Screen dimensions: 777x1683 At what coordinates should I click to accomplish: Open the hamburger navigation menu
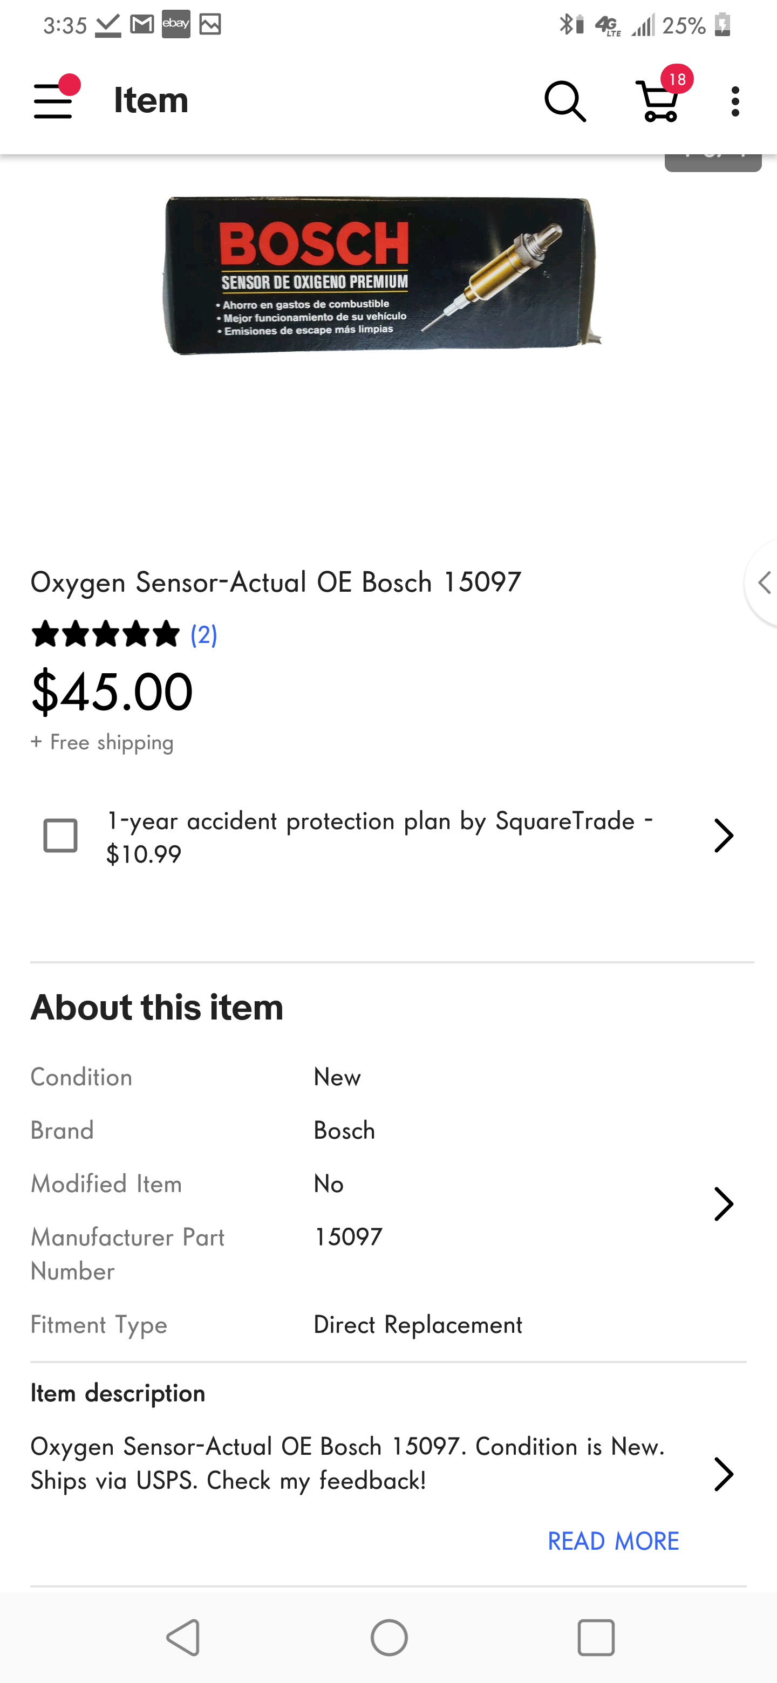53,101
